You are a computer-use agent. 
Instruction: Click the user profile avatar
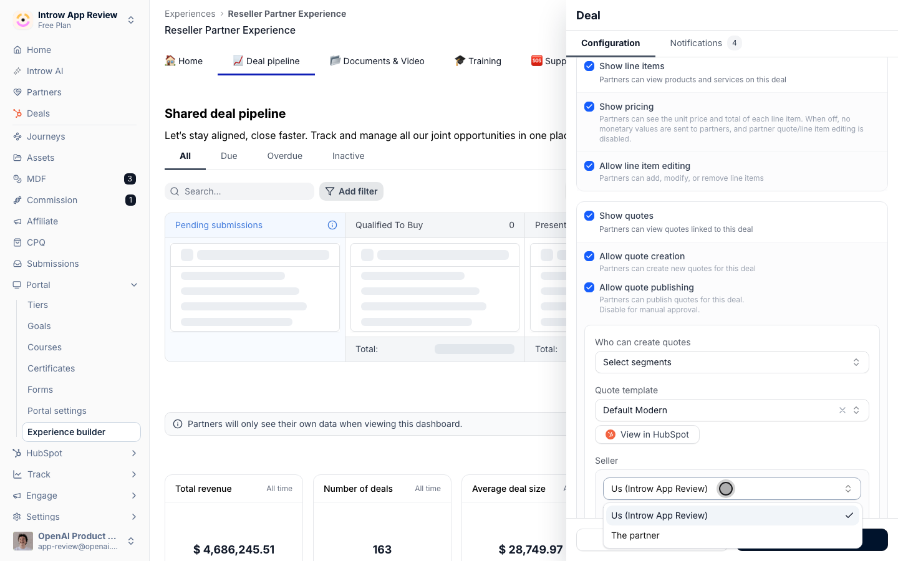[x=23, y=541]
